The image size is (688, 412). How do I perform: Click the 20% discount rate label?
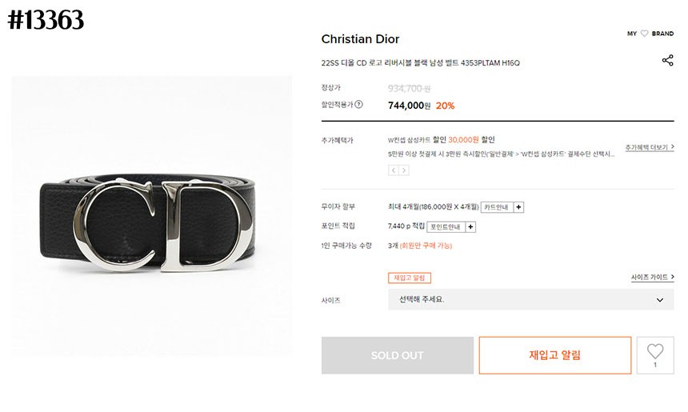pyautogui.click(x=446, y=106)
